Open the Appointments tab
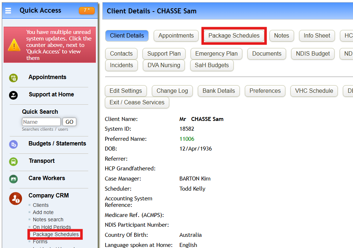 tap(176, 36)
